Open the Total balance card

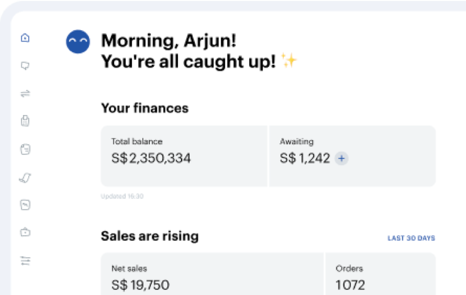(x=184, y=156)
